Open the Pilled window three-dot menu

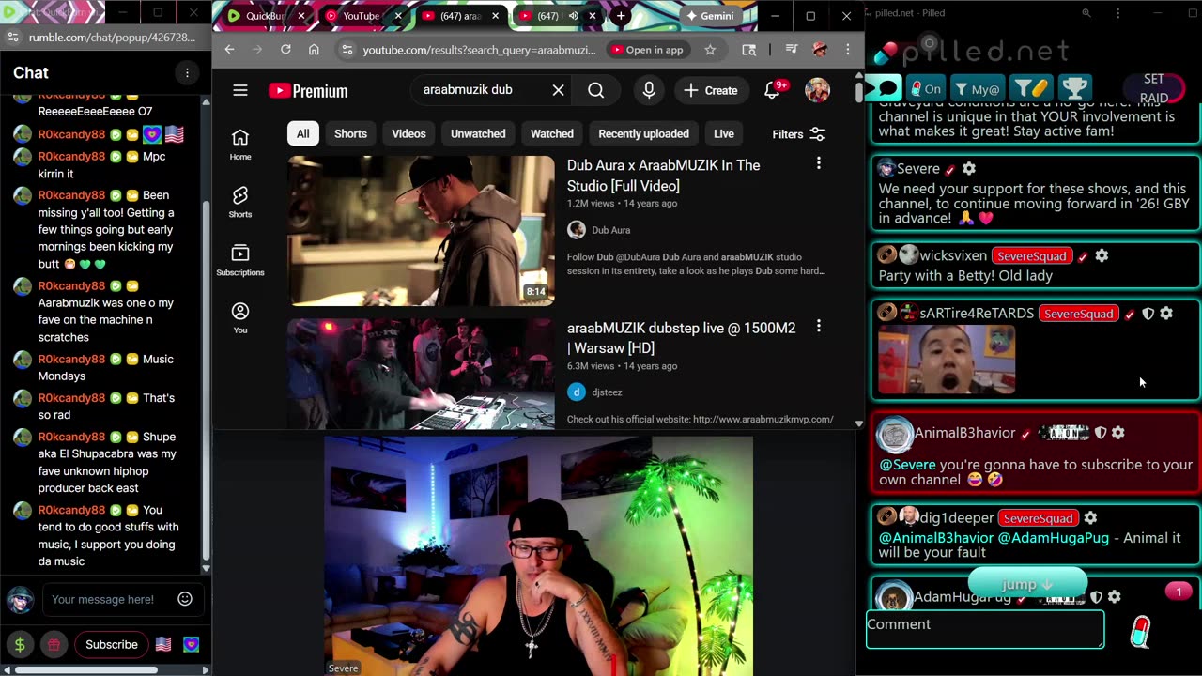tap(1117, 13)
